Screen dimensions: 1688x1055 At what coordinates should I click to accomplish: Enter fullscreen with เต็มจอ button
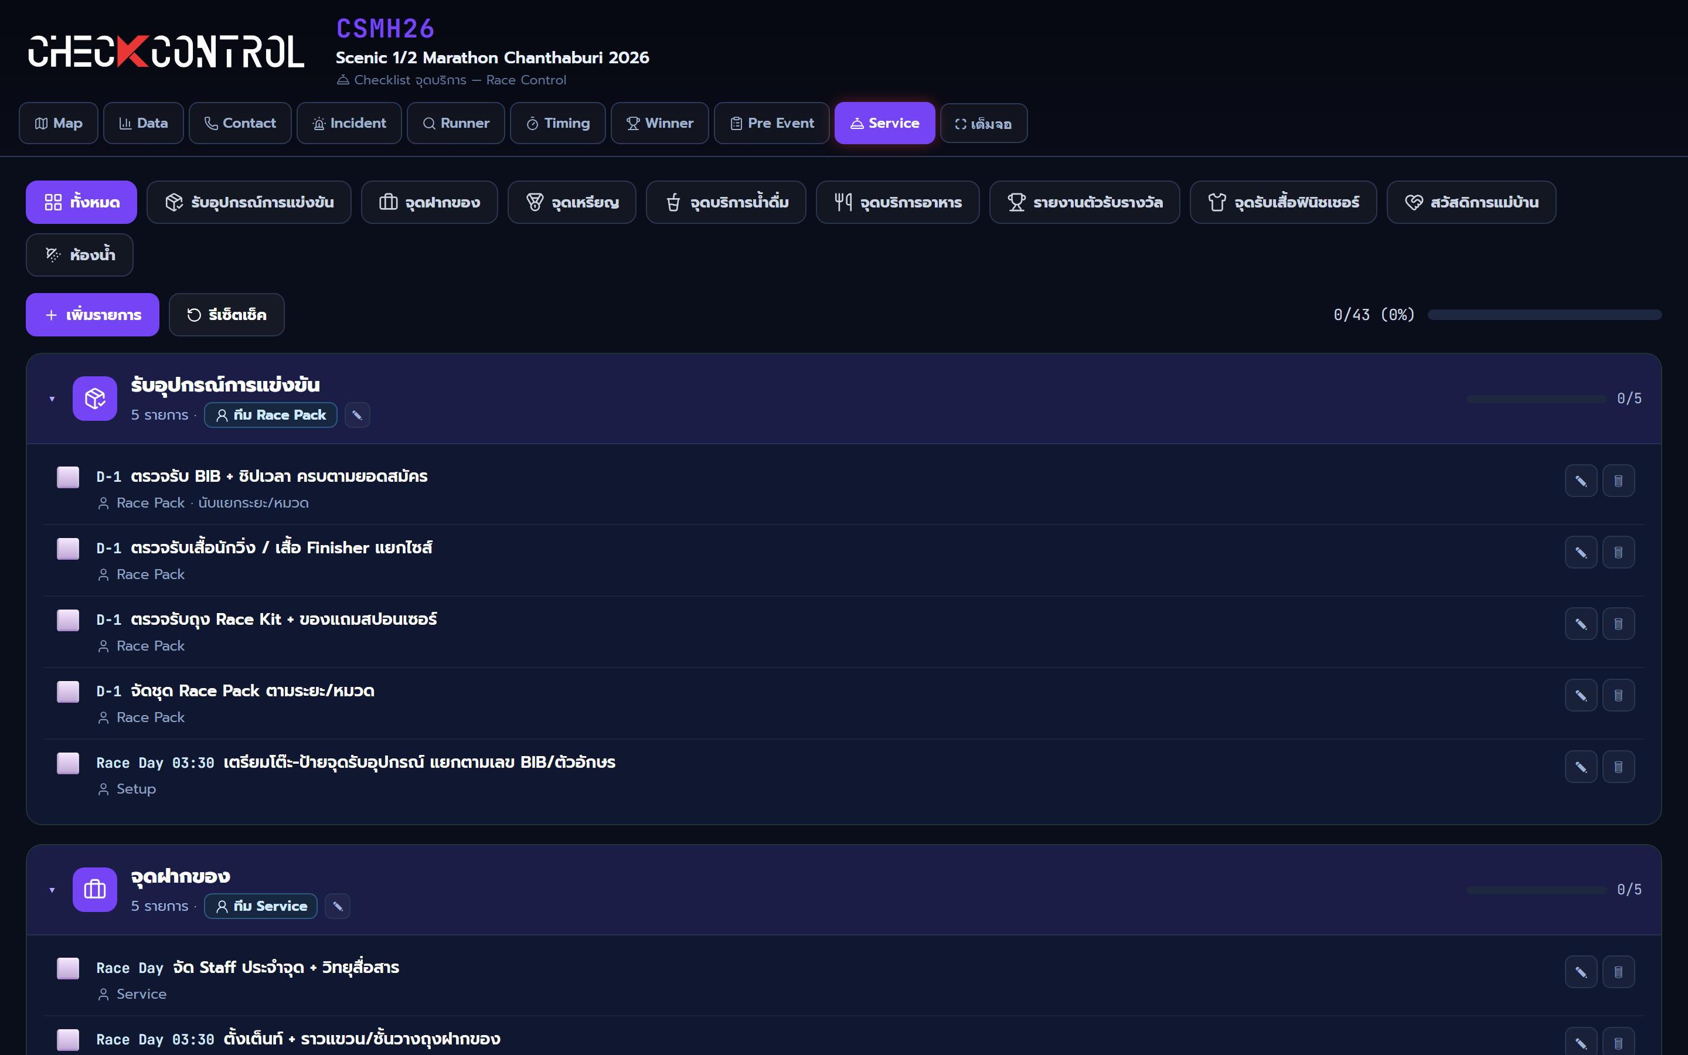tap(983, 124)
